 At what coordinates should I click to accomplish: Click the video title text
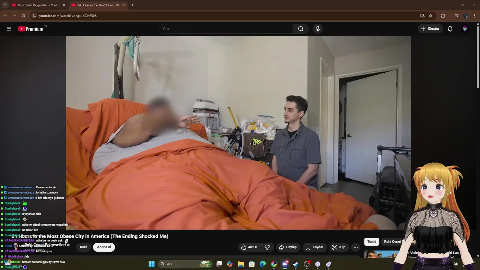point(90,236)
